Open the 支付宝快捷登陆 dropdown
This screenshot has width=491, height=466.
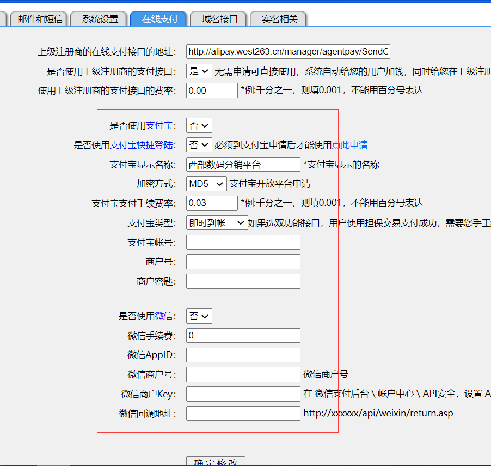(199, 144)
